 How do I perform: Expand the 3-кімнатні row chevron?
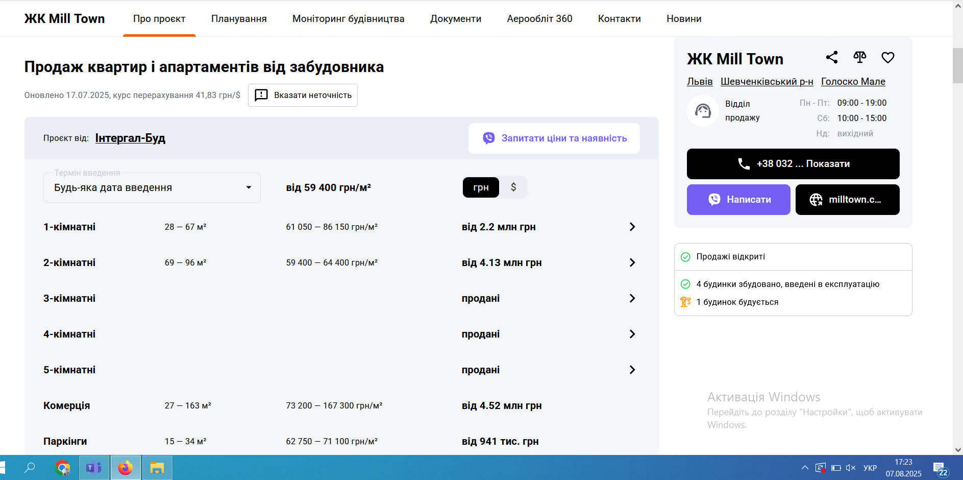[632, 298]
